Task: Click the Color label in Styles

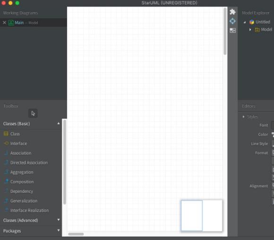Action: [263, 134]
